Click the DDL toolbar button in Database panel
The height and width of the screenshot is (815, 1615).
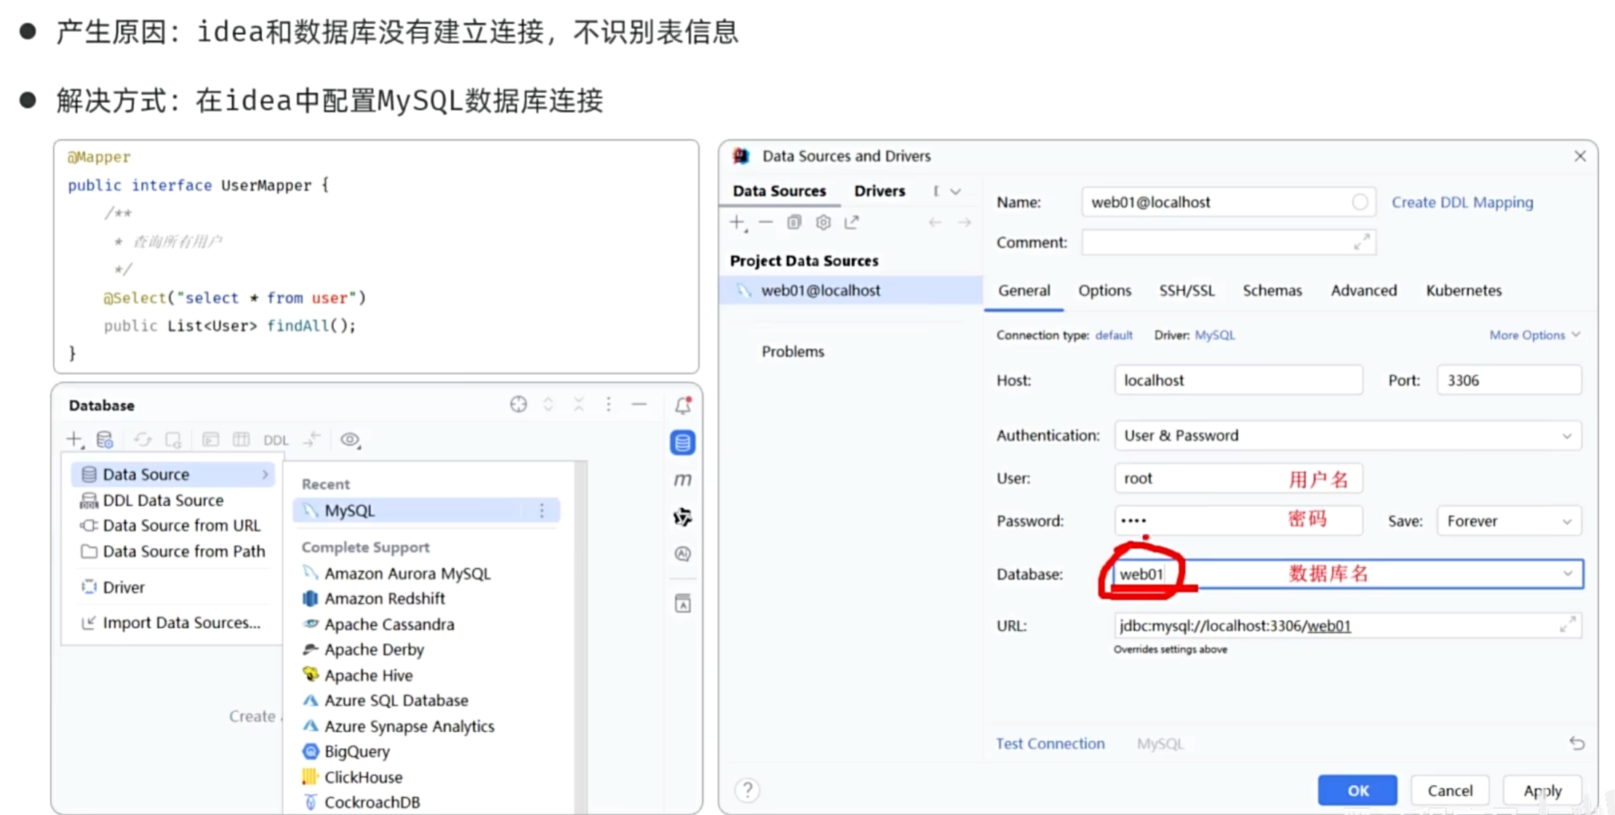click(276, 440)
